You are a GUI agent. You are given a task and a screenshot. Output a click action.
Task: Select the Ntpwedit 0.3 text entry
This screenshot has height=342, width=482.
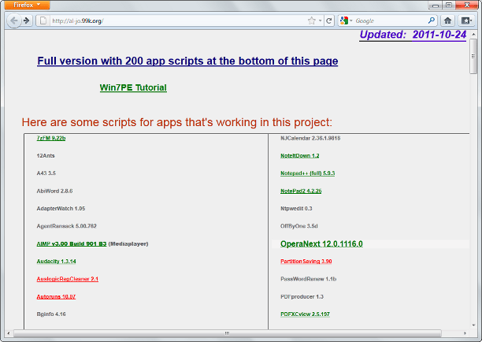(296, 209)
